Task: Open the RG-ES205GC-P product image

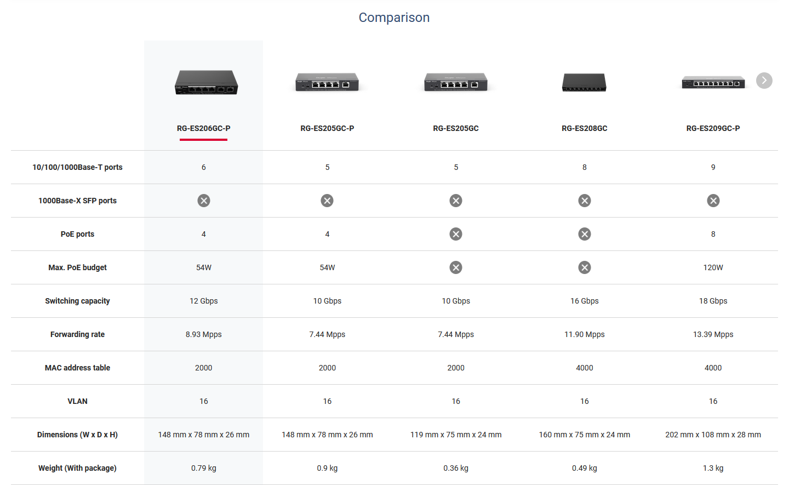Action: (327, 82)
